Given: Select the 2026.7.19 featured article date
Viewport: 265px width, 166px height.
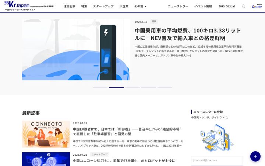Looking at the screenshot, I should point(141,22).
